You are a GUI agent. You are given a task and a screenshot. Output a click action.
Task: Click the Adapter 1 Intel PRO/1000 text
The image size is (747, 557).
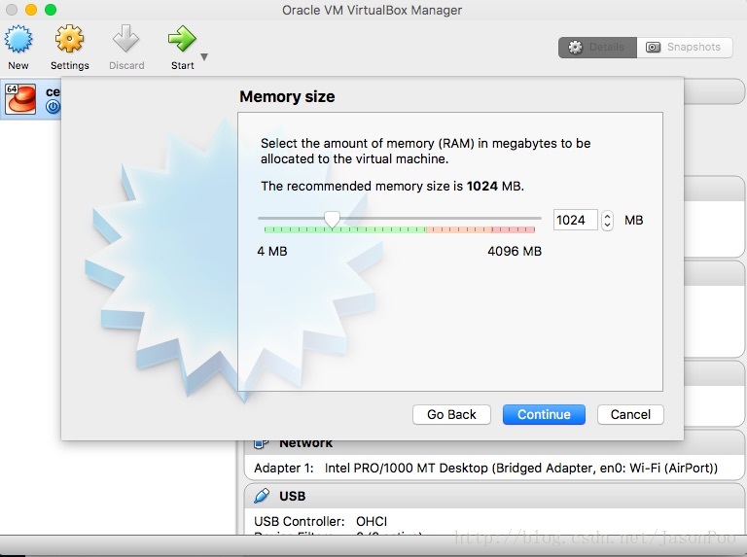pyautogui.click(x=485, y=468)
